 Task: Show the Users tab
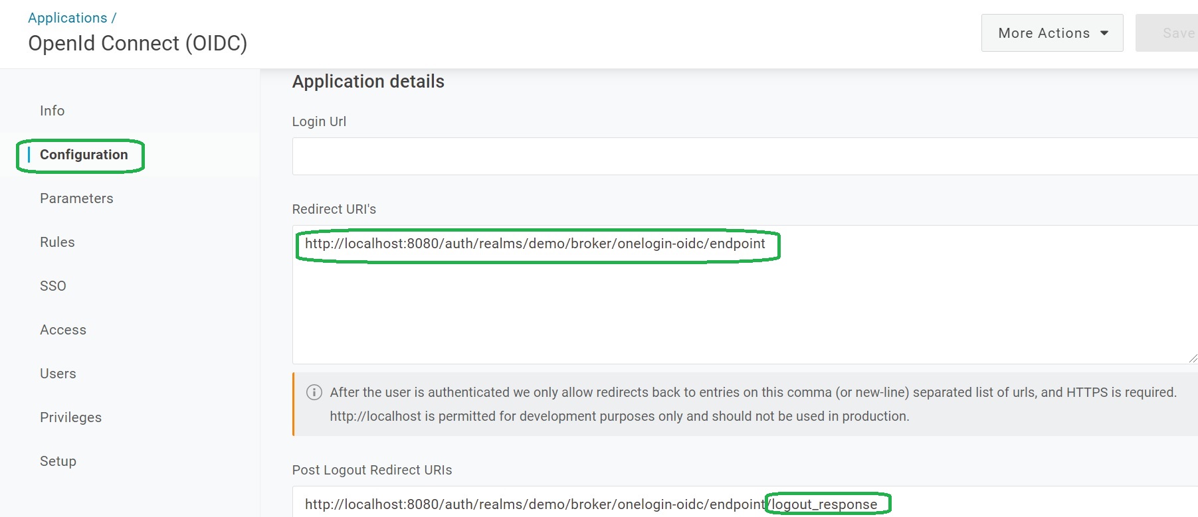pyautogui.click(x=58, y=374)
